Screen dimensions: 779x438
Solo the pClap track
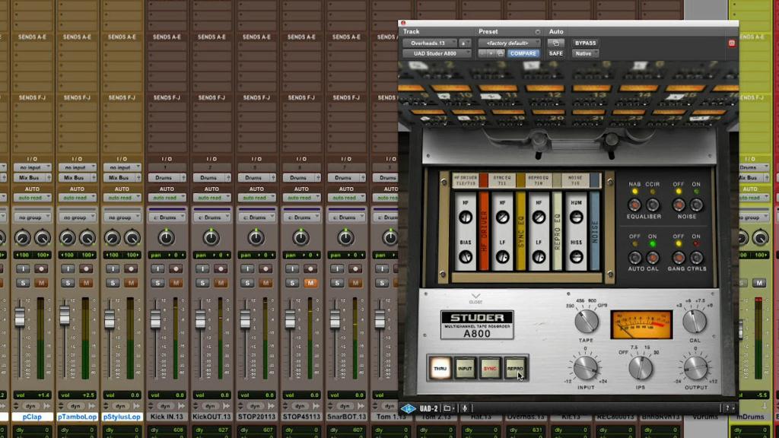tap(23, 283)
